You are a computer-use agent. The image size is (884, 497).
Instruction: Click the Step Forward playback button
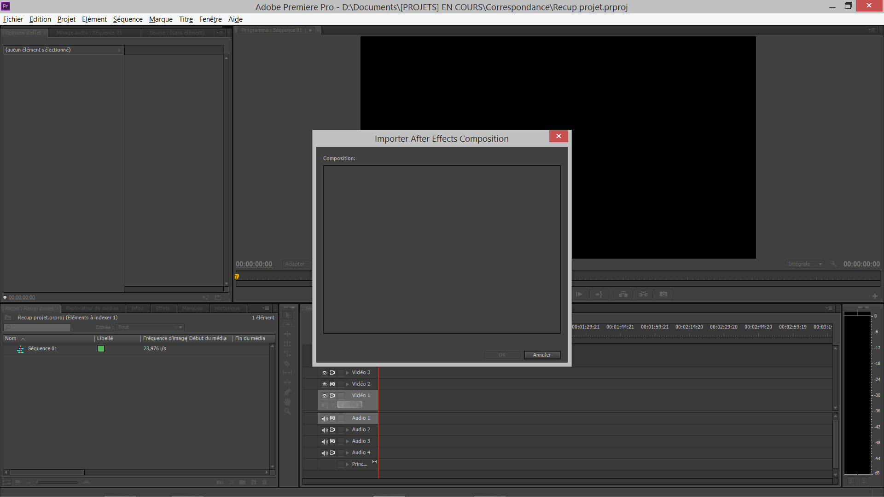tap(579, 294)
